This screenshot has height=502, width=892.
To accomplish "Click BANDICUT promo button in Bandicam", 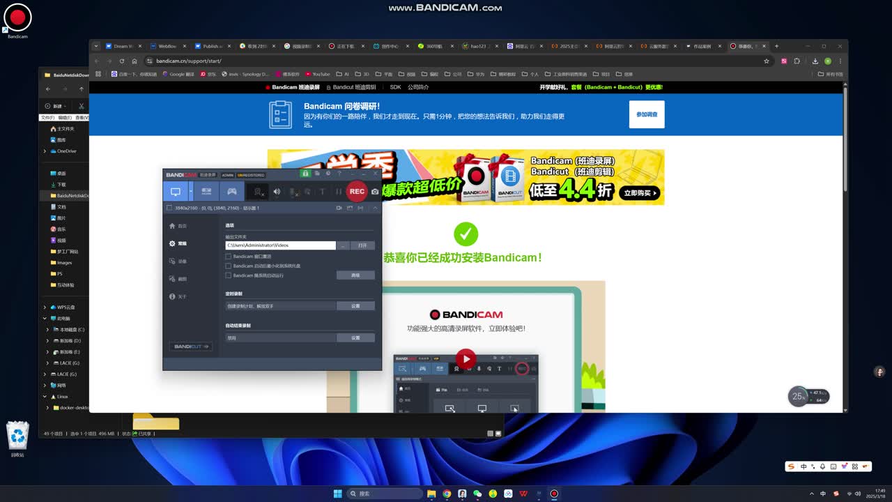I will tap(191, 347).
